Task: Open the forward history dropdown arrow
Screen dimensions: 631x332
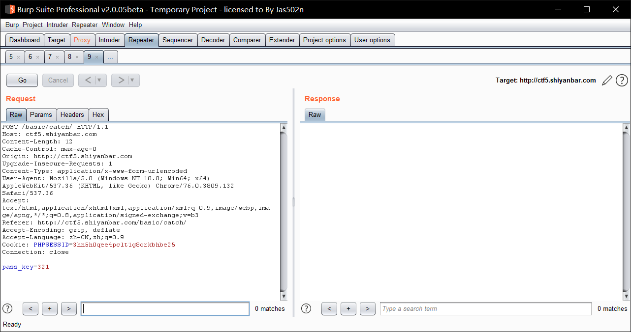Action: pos(133,80)
